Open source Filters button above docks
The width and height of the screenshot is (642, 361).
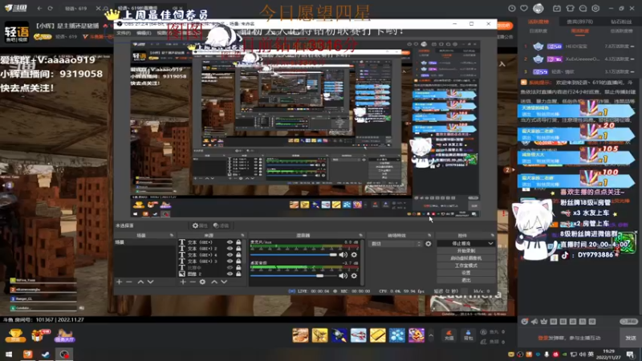point(221,226)
